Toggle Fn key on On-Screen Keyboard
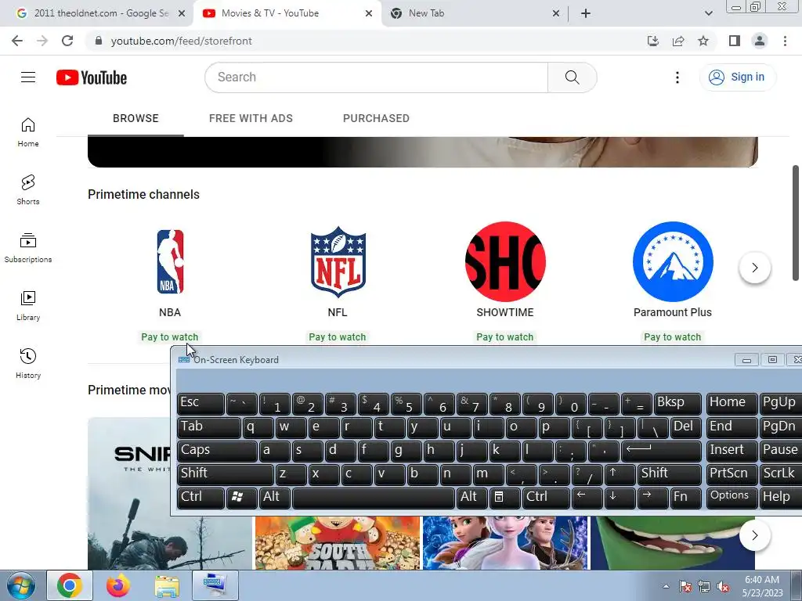Screen dimensions: 802x601 (x=686, y=497)
